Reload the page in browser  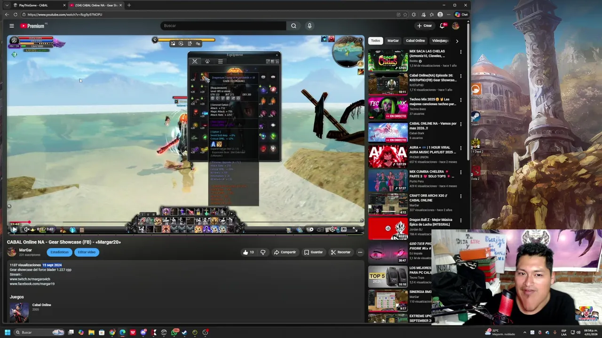[16, 15]
